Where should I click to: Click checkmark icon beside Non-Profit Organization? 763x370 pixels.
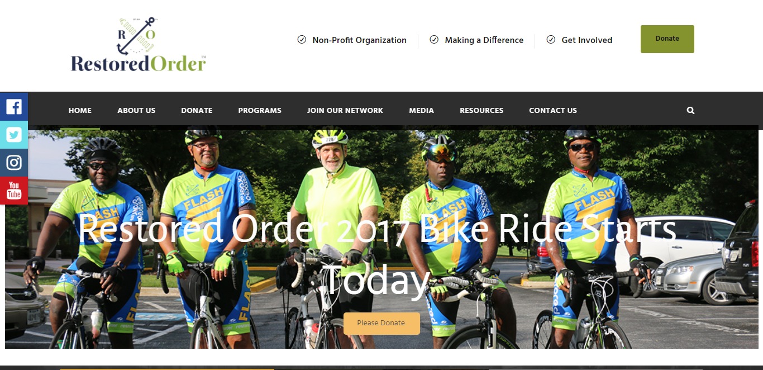point(302,40)
